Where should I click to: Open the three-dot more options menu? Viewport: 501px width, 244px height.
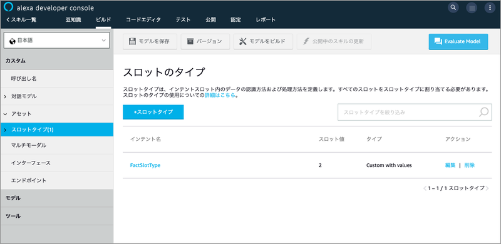[490, 8]
